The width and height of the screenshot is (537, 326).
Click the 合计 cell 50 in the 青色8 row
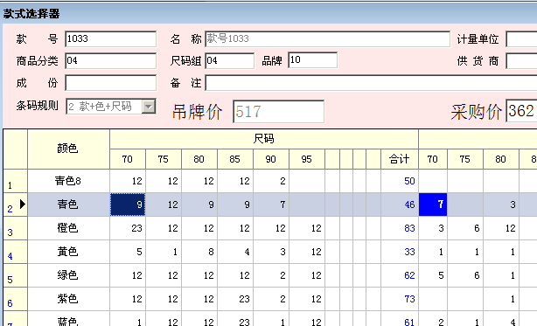[x=400, y=181]
